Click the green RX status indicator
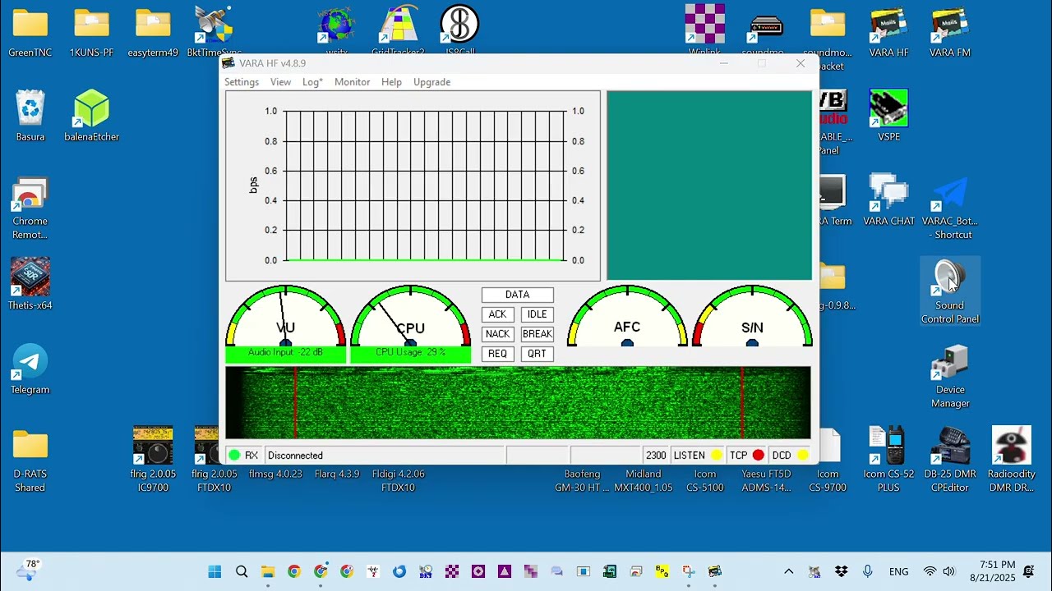Viewport: 1052px width, 591px height. coord(234,456)
